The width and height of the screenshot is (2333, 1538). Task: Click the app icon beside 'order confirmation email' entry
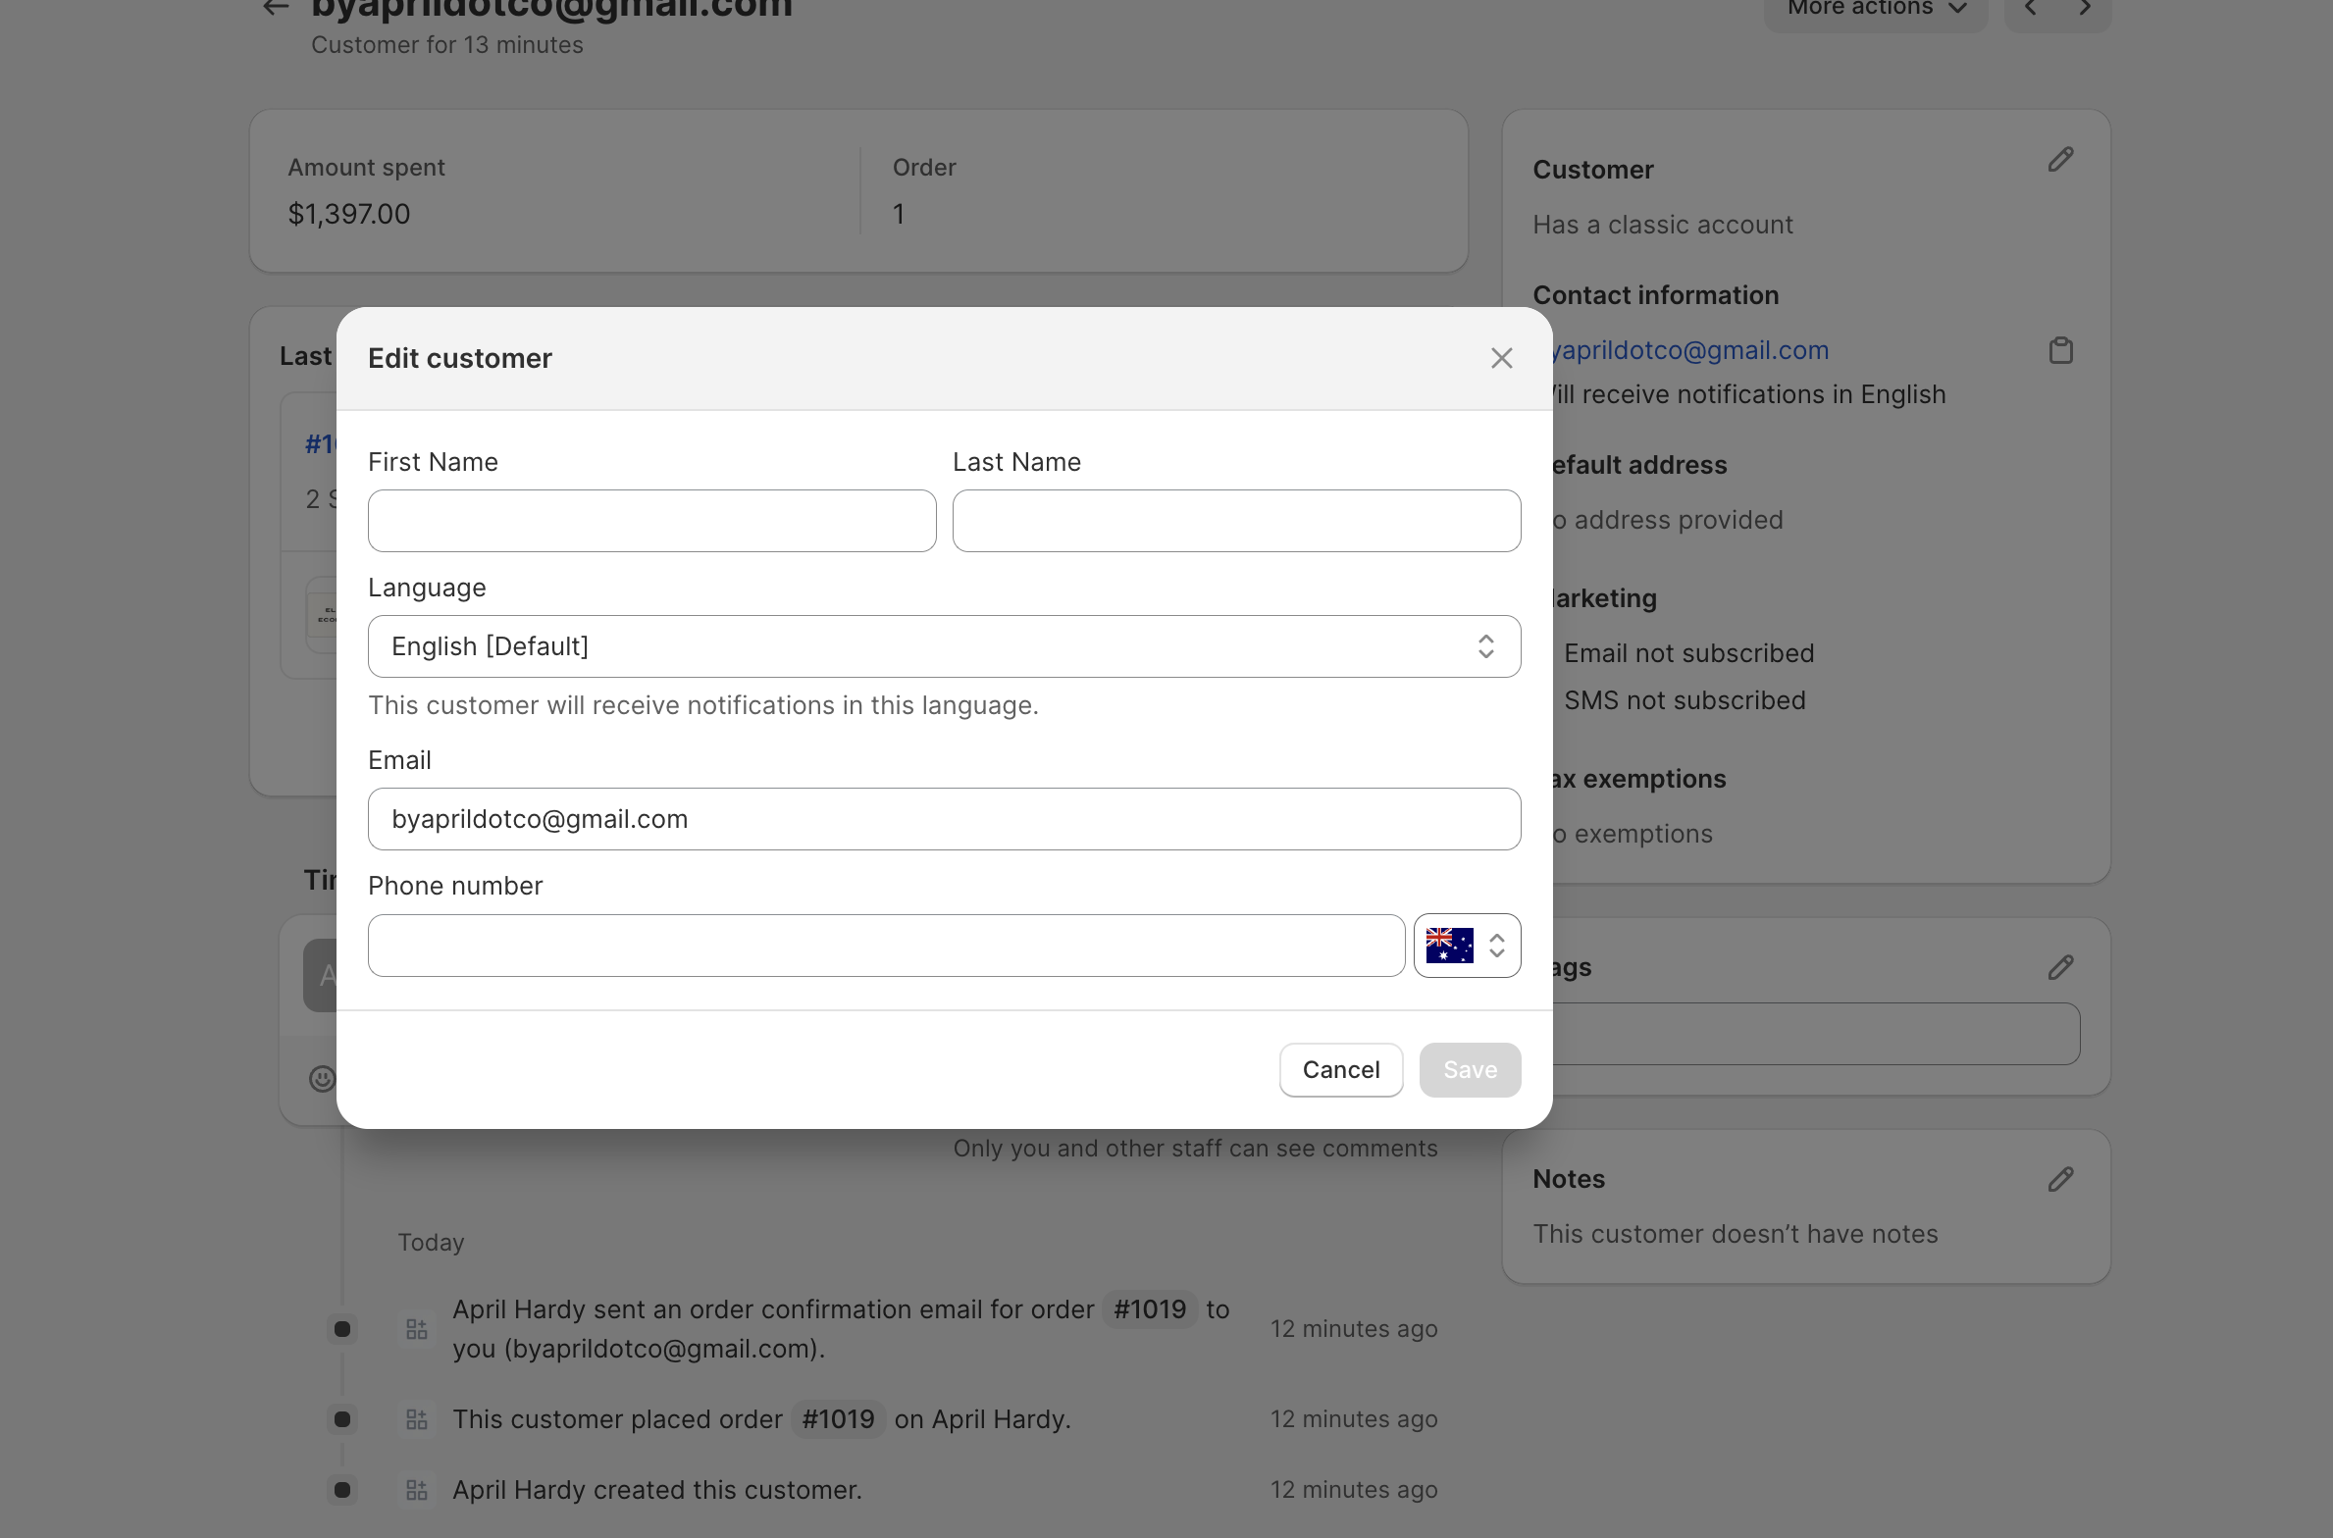click(417, 1329)
